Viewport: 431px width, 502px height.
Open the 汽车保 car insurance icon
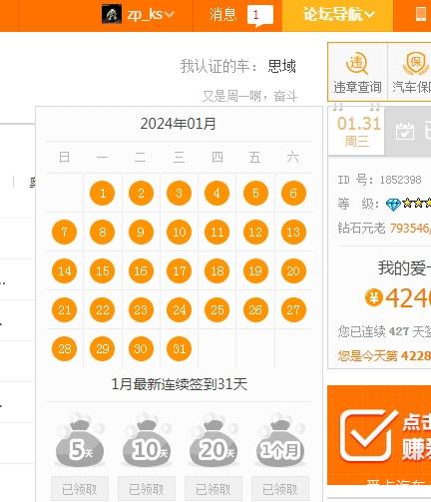pyautogui.click(x=411, y=72)
